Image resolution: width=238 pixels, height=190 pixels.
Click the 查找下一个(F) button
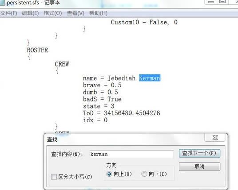[199, 153]
